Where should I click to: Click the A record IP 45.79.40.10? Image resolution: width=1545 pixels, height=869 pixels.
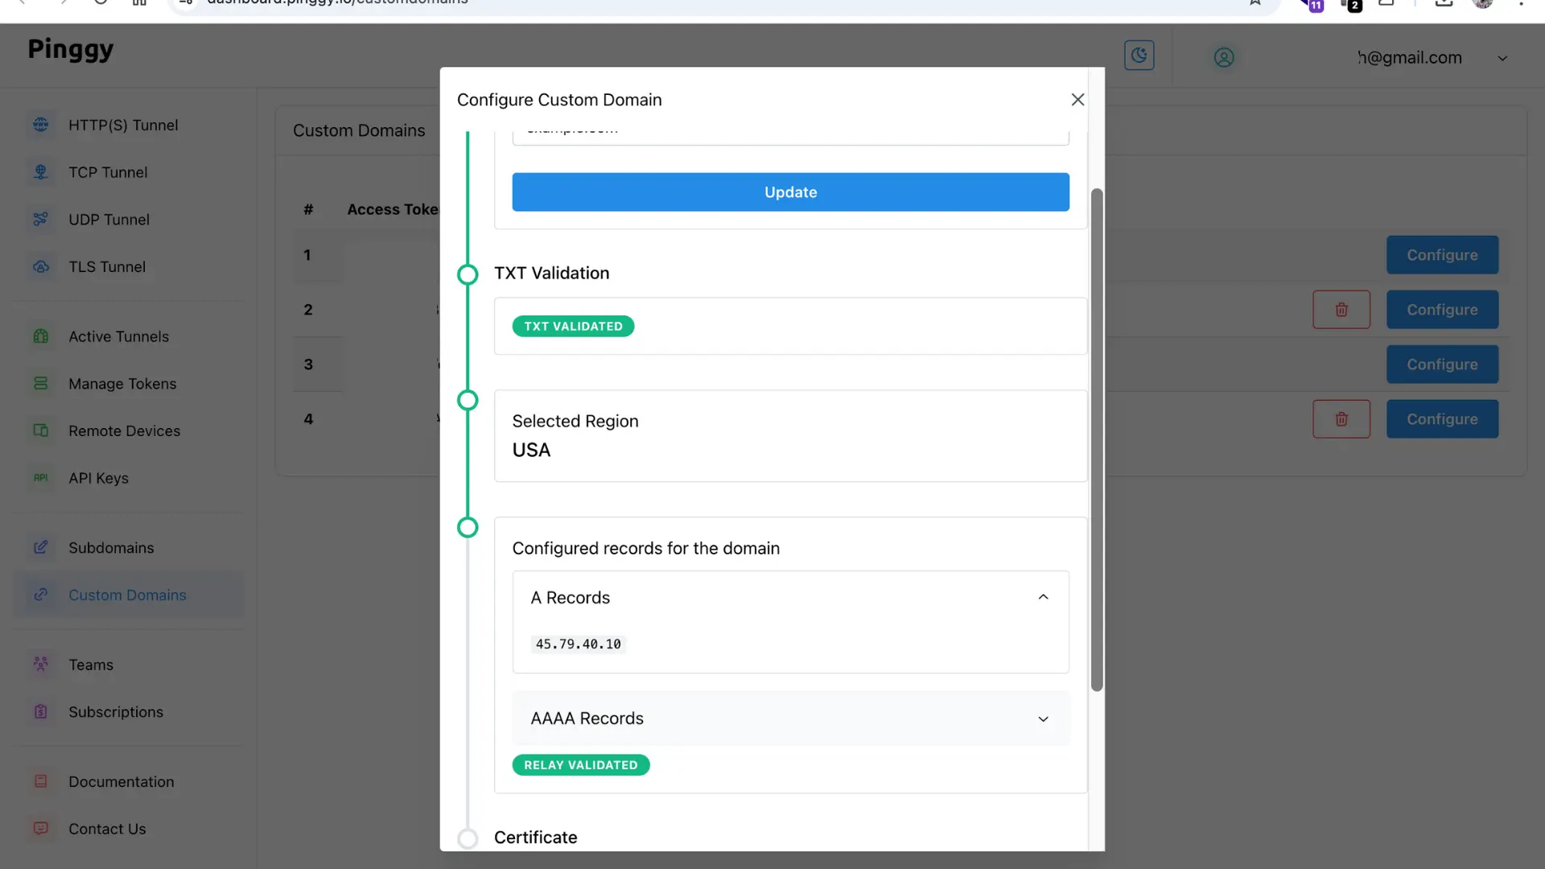tap(579, 645)
